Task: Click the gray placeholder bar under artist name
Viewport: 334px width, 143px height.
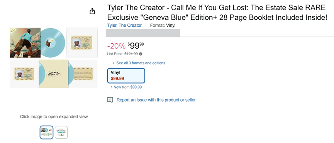Action: [x=143, y=33]
